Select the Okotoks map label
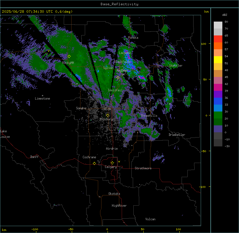This screenshot has width=239, height=233. (114, 194)
